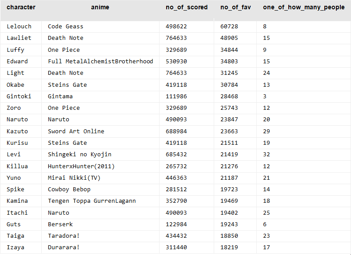This screenshot has width=351, height=255.
Task: Select the one_of_how_many_people column header
Action: 304,8
